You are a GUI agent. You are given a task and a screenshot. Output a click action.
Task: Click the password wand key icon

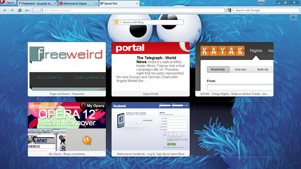pyautogui.click(x=27, y=10)
